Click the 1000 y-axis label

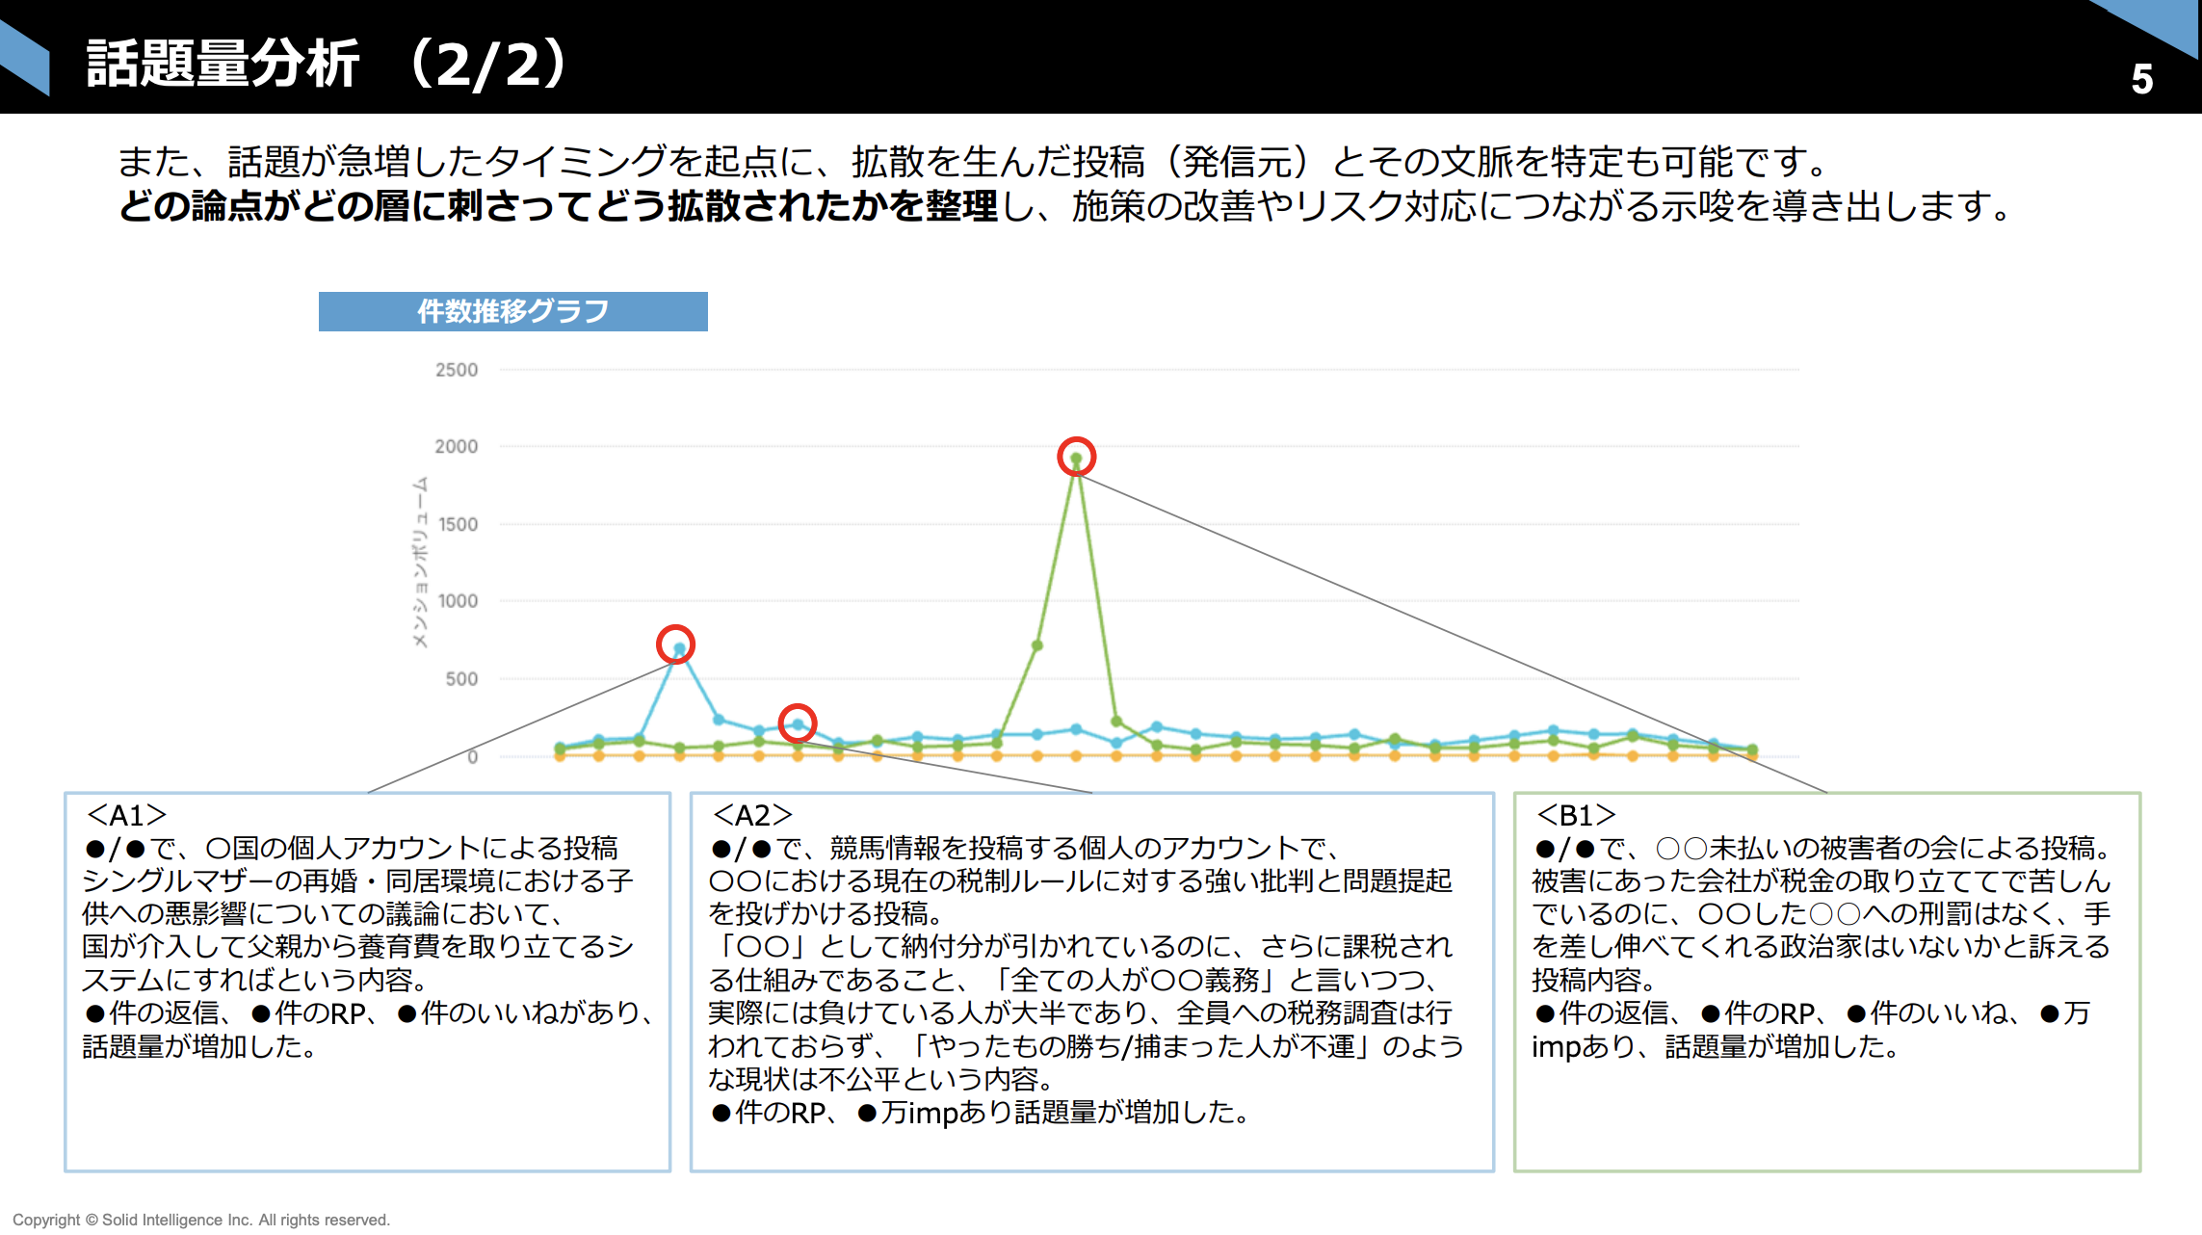(459, 601)
